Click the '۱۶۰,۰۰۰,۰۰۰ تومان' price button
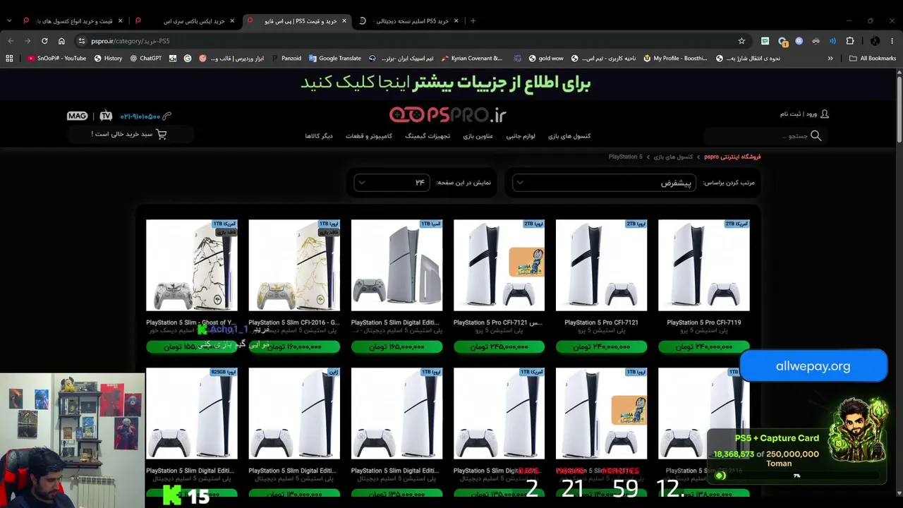Screen dimensions: 903x508 [294, 346]
